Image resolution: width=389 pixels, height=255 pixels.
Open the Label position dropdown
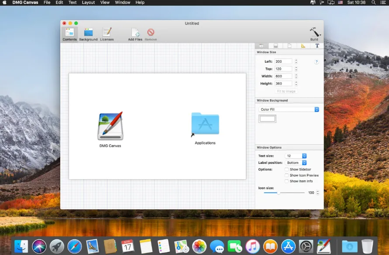(296, 163)
